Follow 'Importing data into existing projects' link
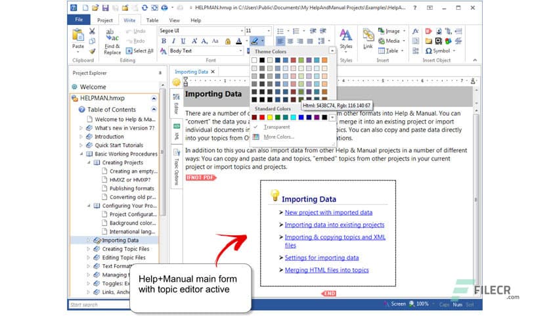Viewport: 549px width, 318px height. pyautogui.click(x=334, y=225)
